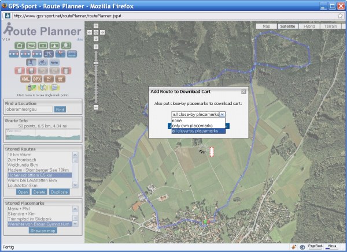347x252 pixels.
Task: Click the Find a Location text field
Action: coord(29,109)
